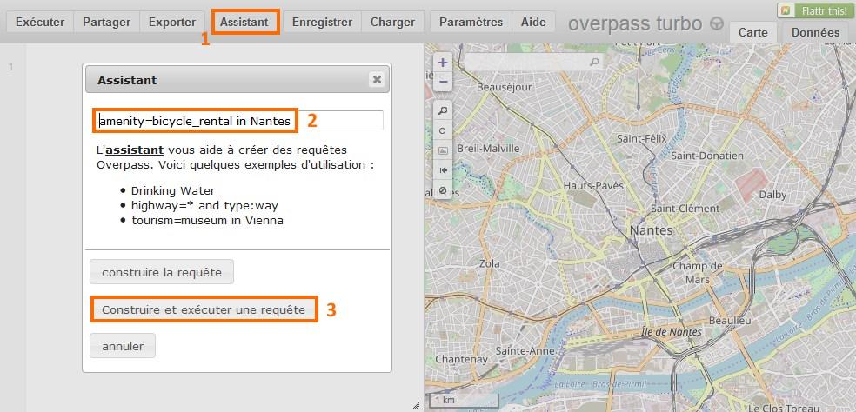Screen dimensions: 856x412
Task: Click the construire la requête button
Action: coord(162,272)
